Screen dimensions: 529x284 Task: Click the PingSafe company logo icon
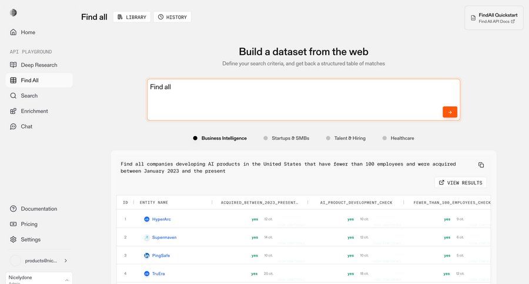147,255
